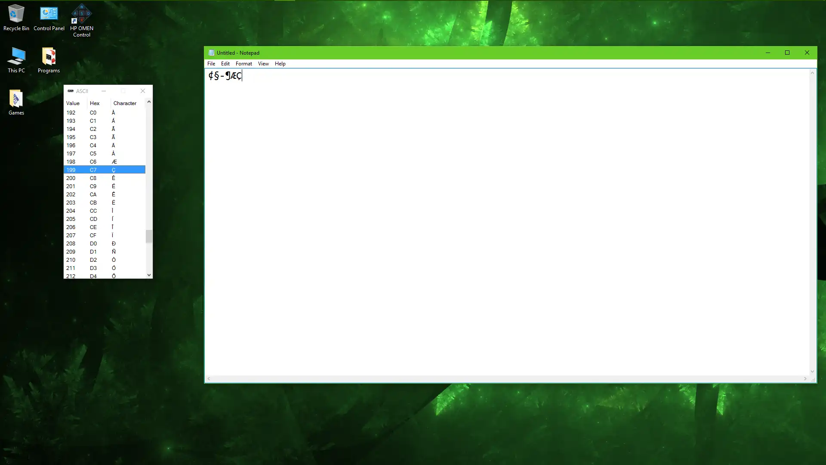826x465 pixels.
Task: Expand the ASCII panel scroll area down
Action: [148, 275]
